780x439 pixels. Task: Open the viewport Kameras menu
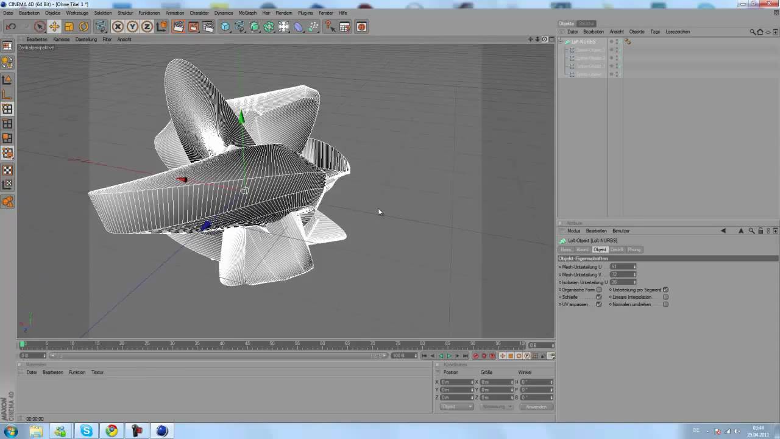tap(61, 39)
